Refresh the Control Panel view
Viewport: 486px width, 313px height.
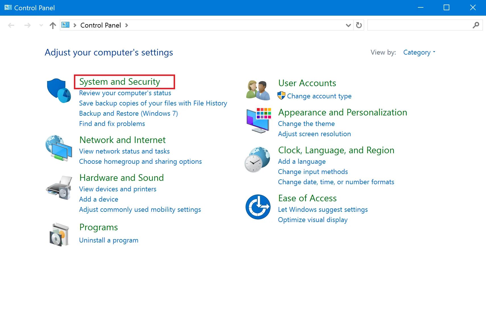(x=359, y=25)
